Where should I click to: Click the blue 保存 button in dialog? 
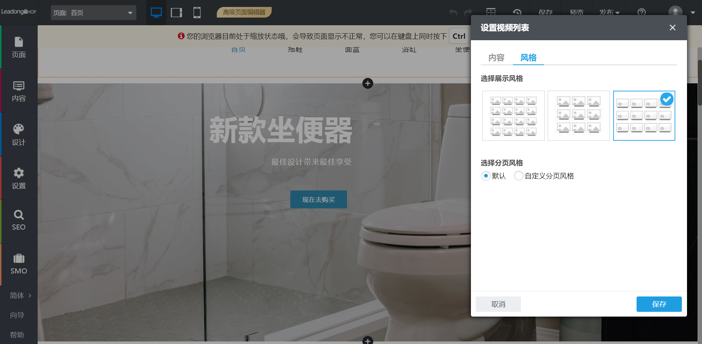click(659, 304)
